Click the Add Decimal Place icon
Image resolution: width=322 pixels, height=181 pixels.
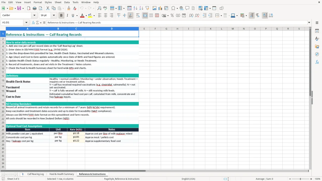191,16
